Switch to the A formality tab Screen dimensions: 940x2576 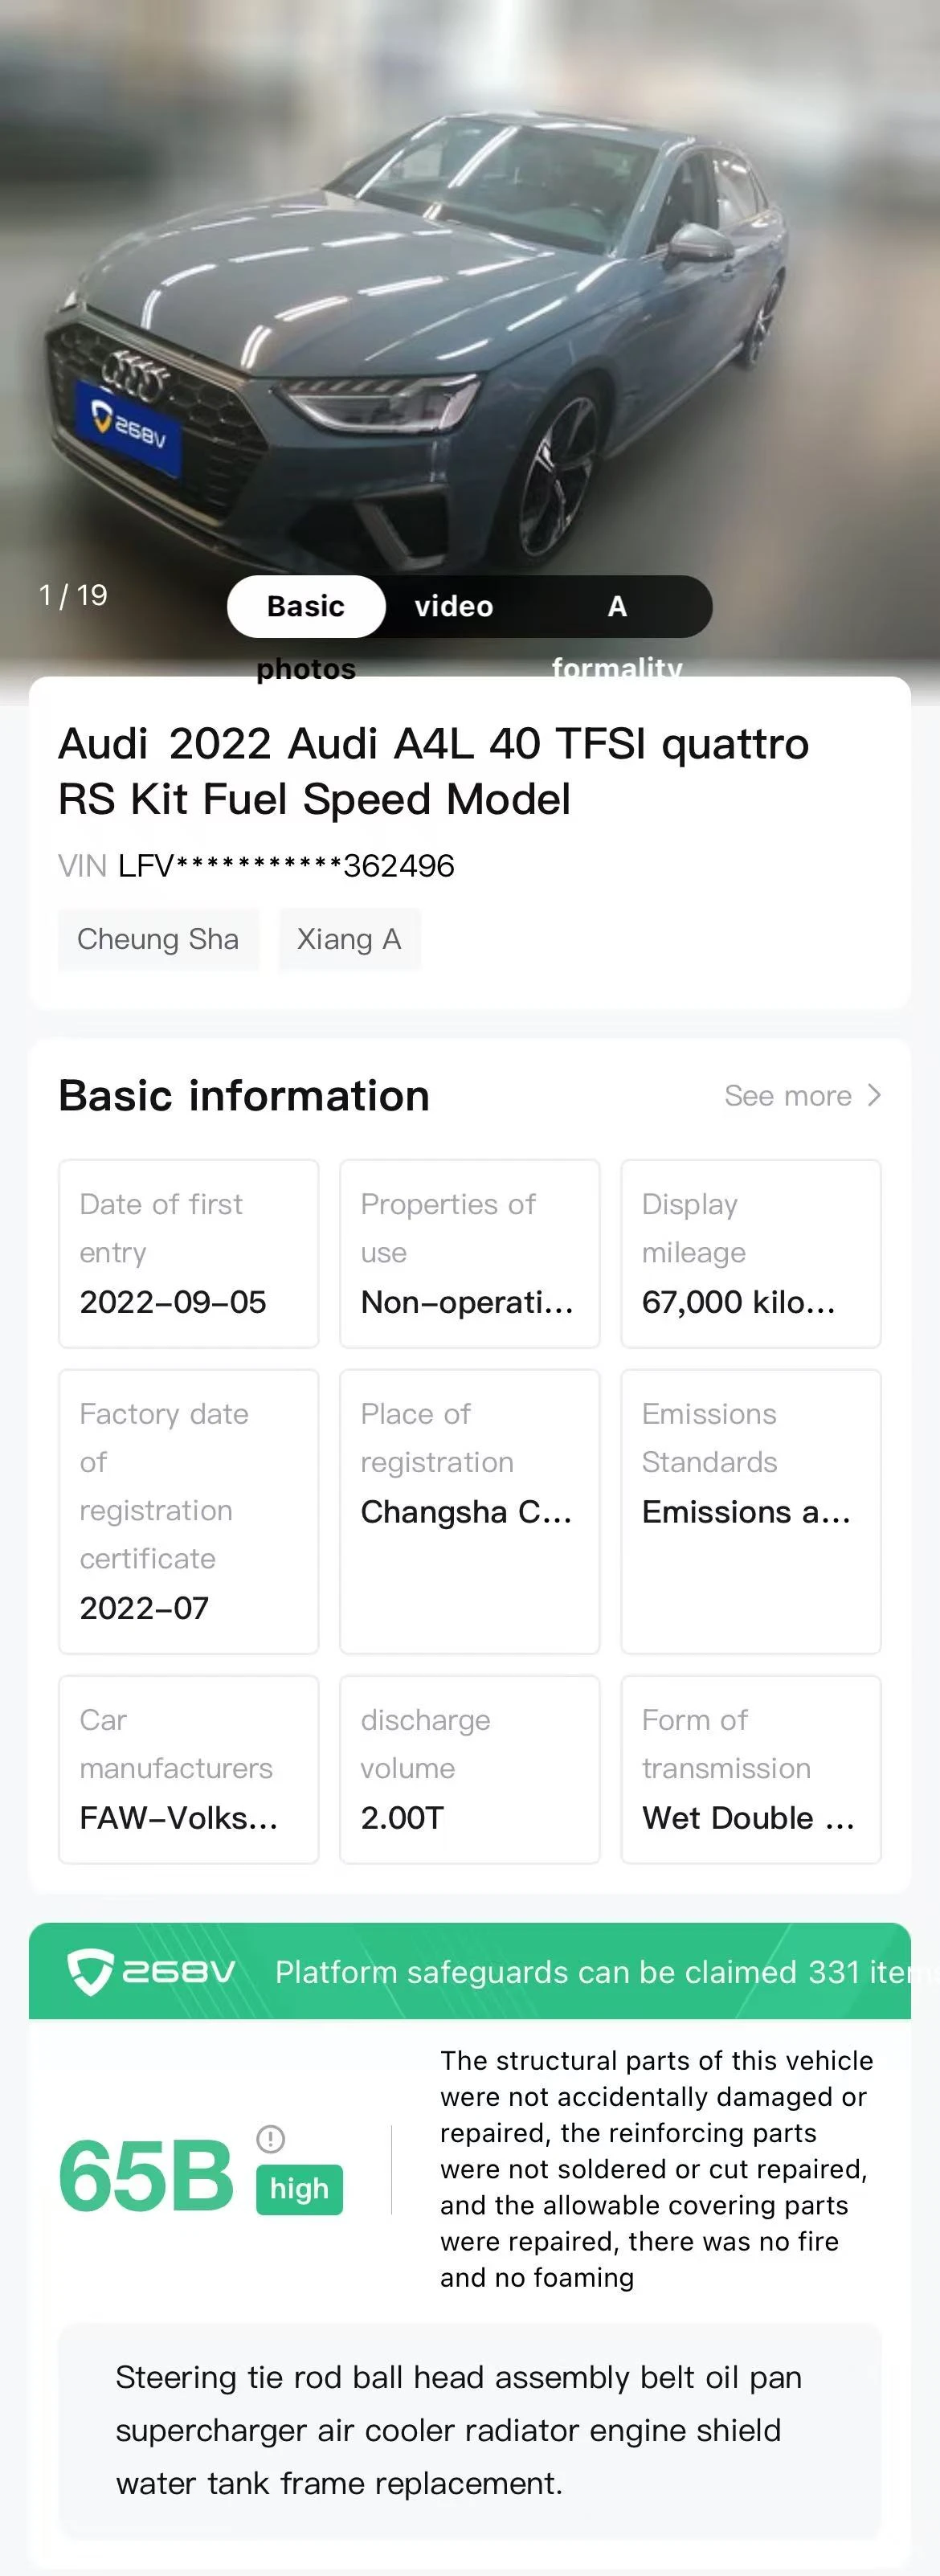617,606
